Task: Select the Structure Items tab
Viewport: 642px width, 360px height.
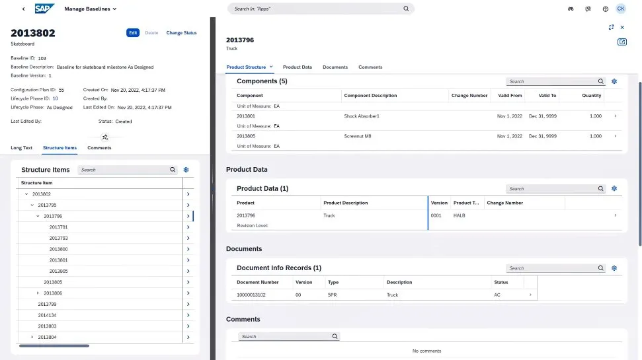Action: pyautogui.click(x=60, y=148)
